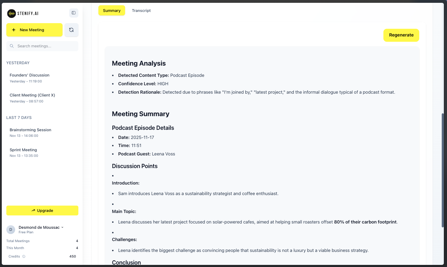447x267 pixels.
Task: Refresh the meetings list with the sync icon
Action: [x=71, y=30]
